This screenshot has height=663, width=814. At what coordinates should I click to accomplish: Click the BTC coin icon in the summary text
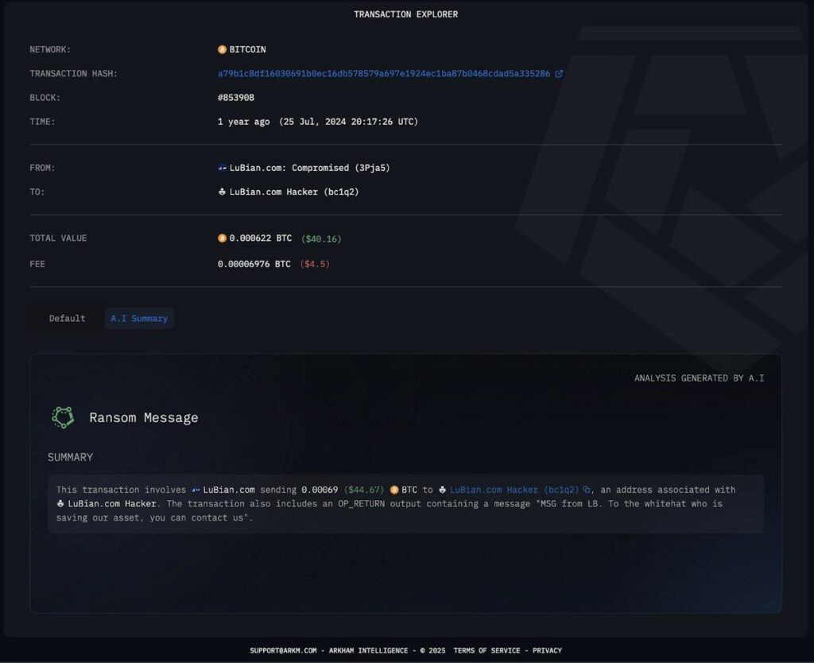394,490
